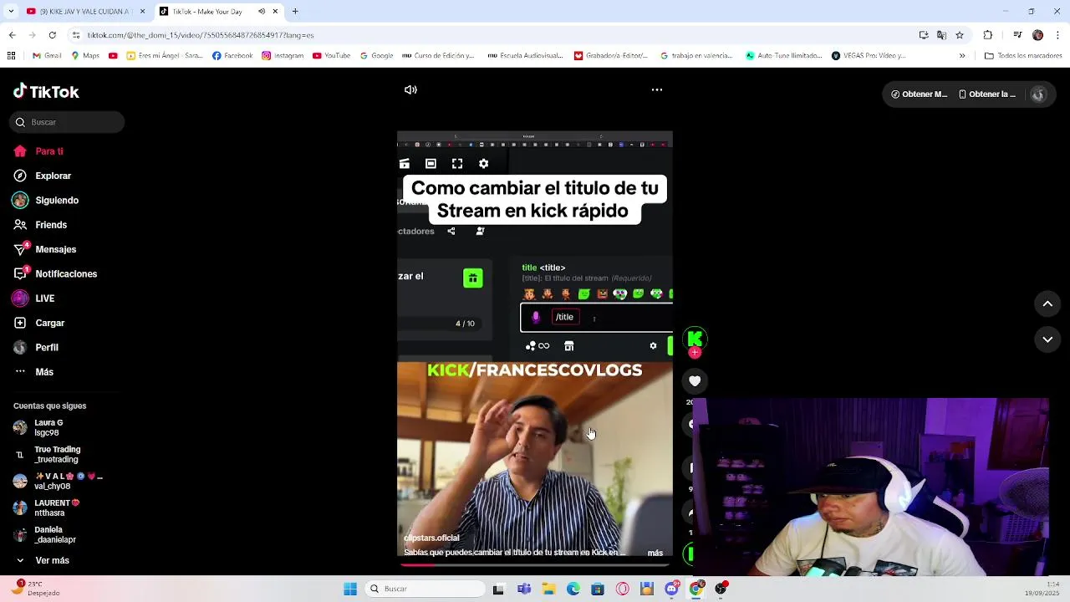Open weather widget showing 23°C
This screenshot has width=1070, height=602.
pos(35,589)
